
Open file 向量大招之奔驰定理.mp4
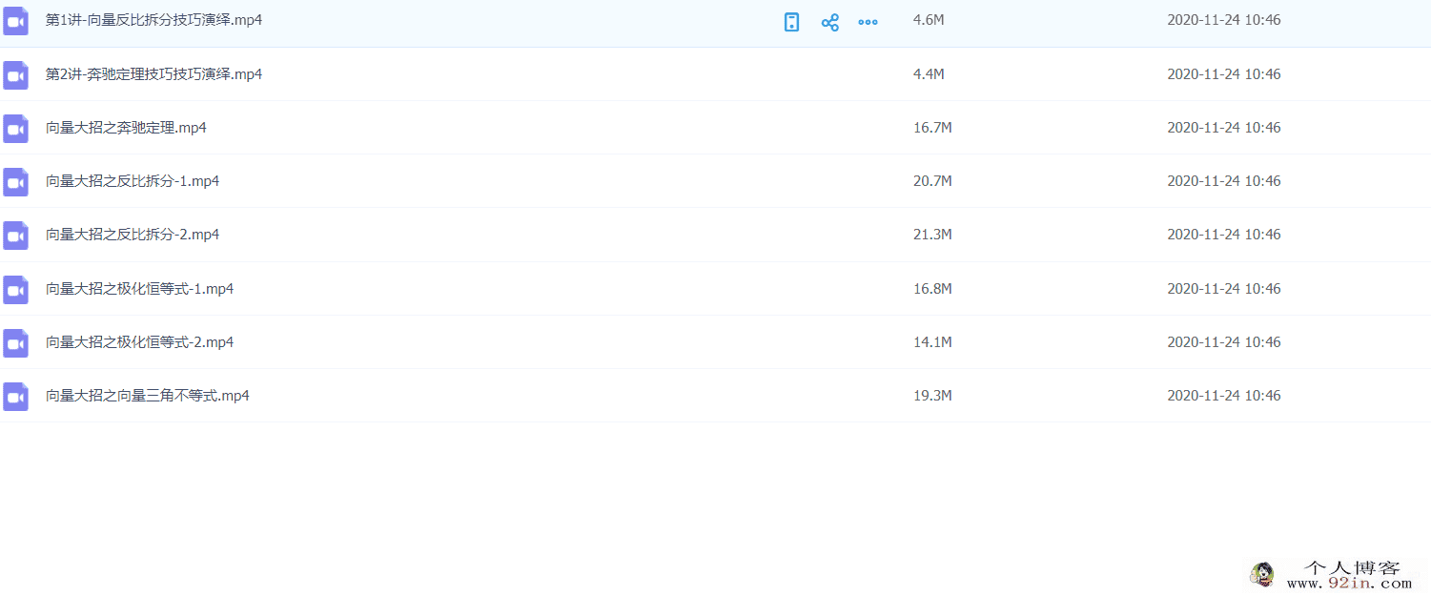126,127
